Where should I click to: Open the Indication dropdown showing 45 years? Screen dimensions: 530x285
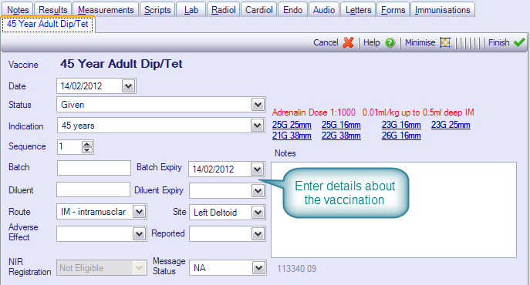point(257,126)
